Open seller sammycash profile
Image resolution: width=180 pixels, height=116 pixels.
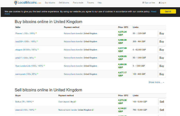[x=26, y=74]
